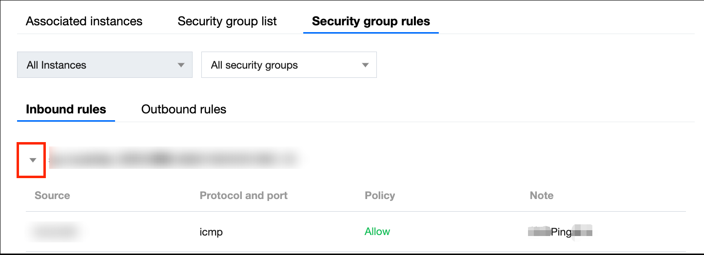The width and height of the screenshot is (704, 255).
Task: Click the All Instances dropdown arrow
Action: point(181,65)
